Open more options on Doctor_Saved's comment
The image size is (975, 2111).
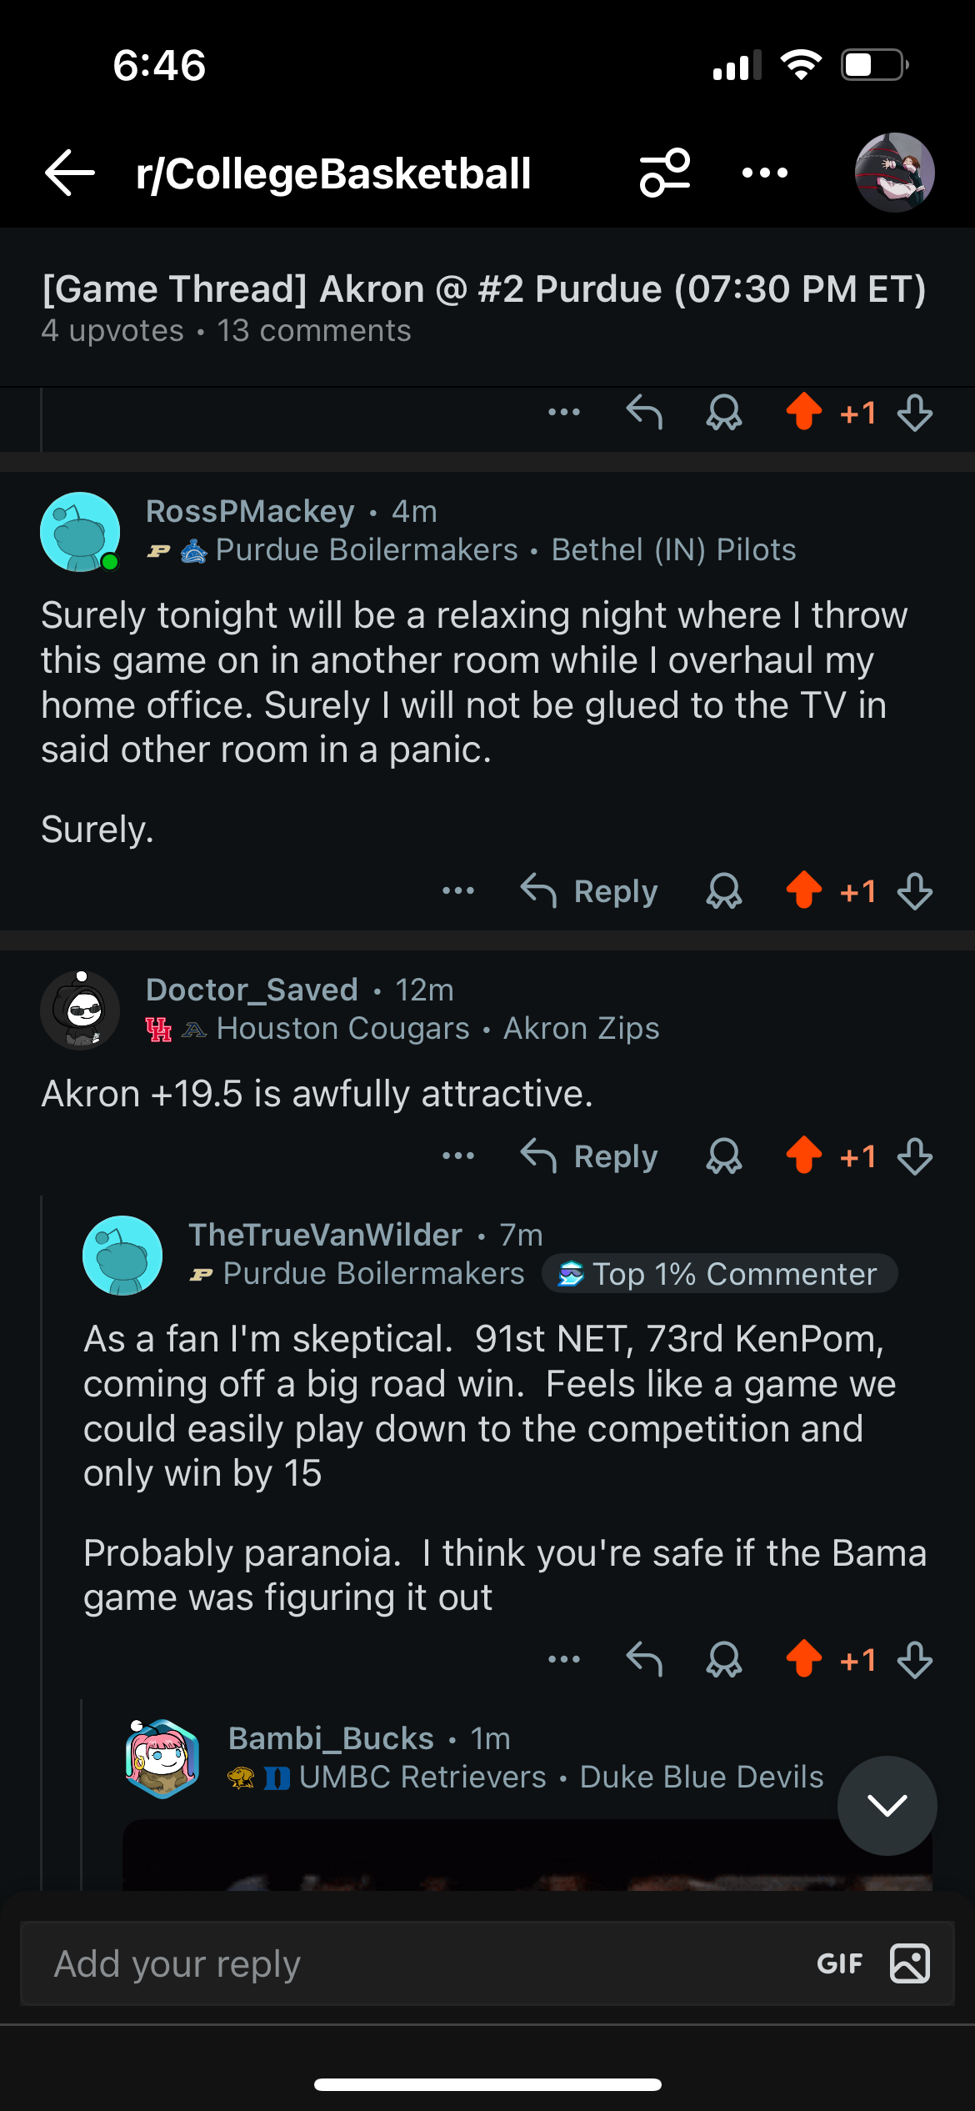[x=458, y=1156]
